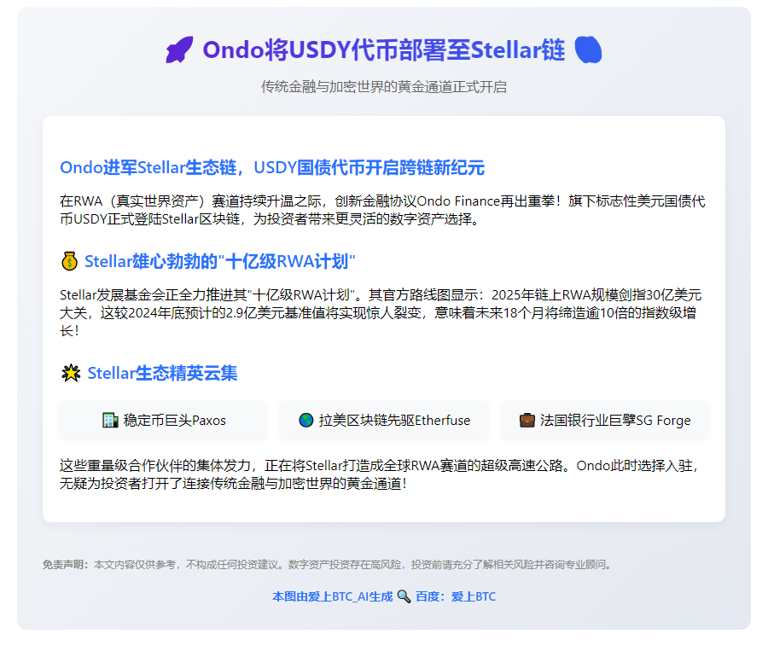Click the blue blob icon after the title

588,49
